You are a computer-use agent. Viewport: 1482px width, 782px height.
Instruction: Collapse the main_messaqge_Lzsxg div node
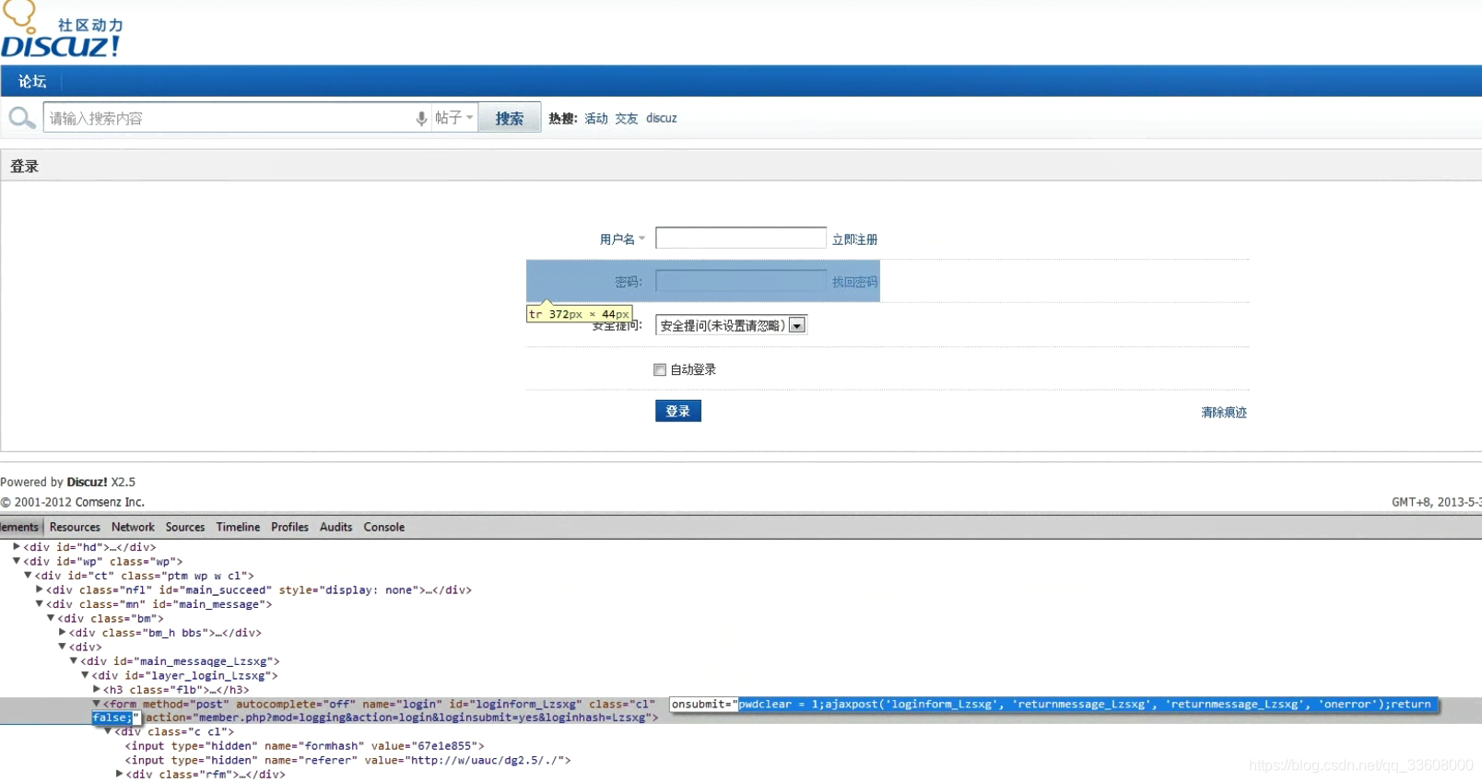[x=74, y=660]
